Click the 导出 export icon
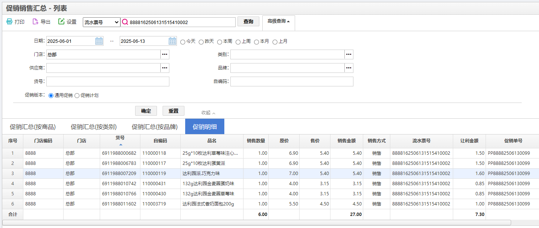The width and height of the screenshot is (539, 228). (35, 22)
